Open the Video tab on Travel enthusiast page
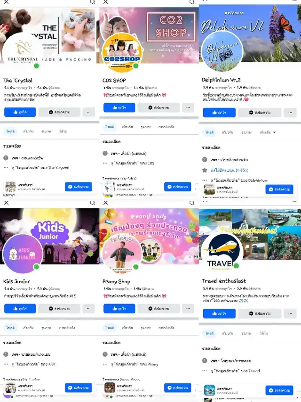 click(264, 333)
